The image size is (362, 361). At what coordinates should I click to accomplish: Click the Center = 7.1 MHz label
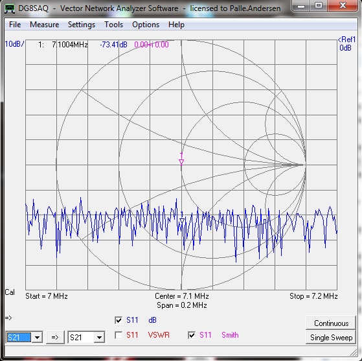tap(182, 296)
